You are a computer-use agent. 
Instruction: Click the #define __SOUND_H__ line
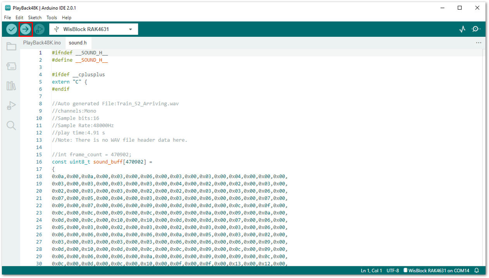80,60
